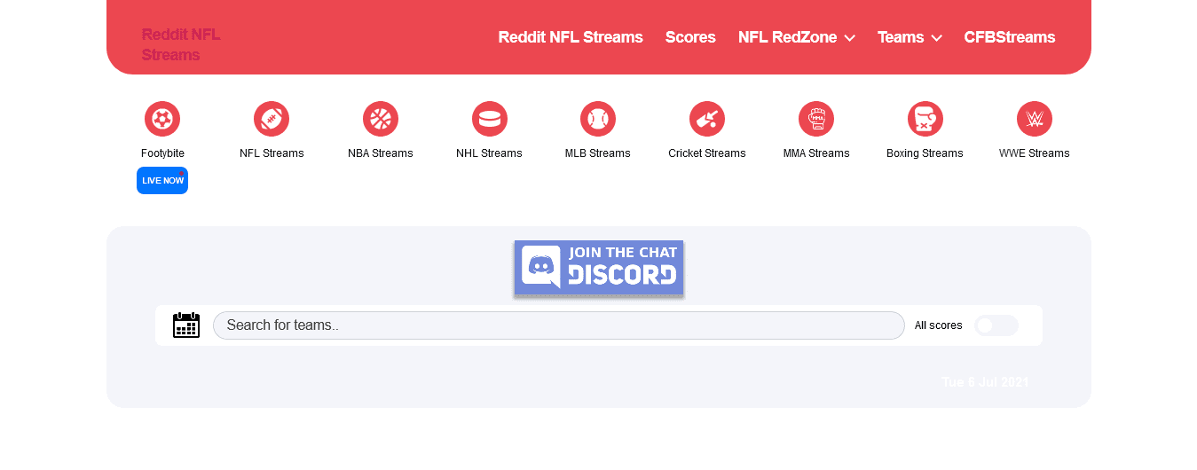Click the Reddit NFL Streams site logo
Image resolution: width=1197 pixels, height=470 pixels.
click(181, 44)
